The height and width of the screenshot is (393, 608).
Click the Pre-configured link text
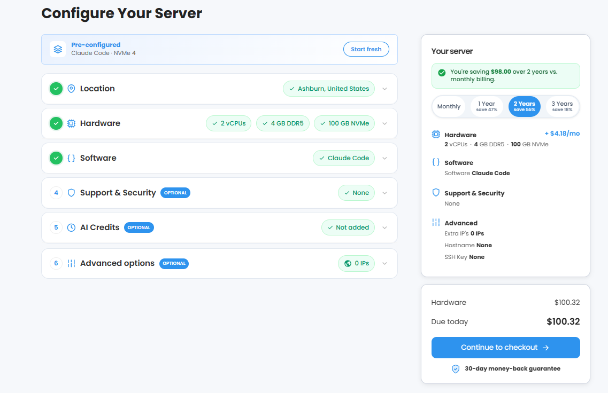point(96,45)
